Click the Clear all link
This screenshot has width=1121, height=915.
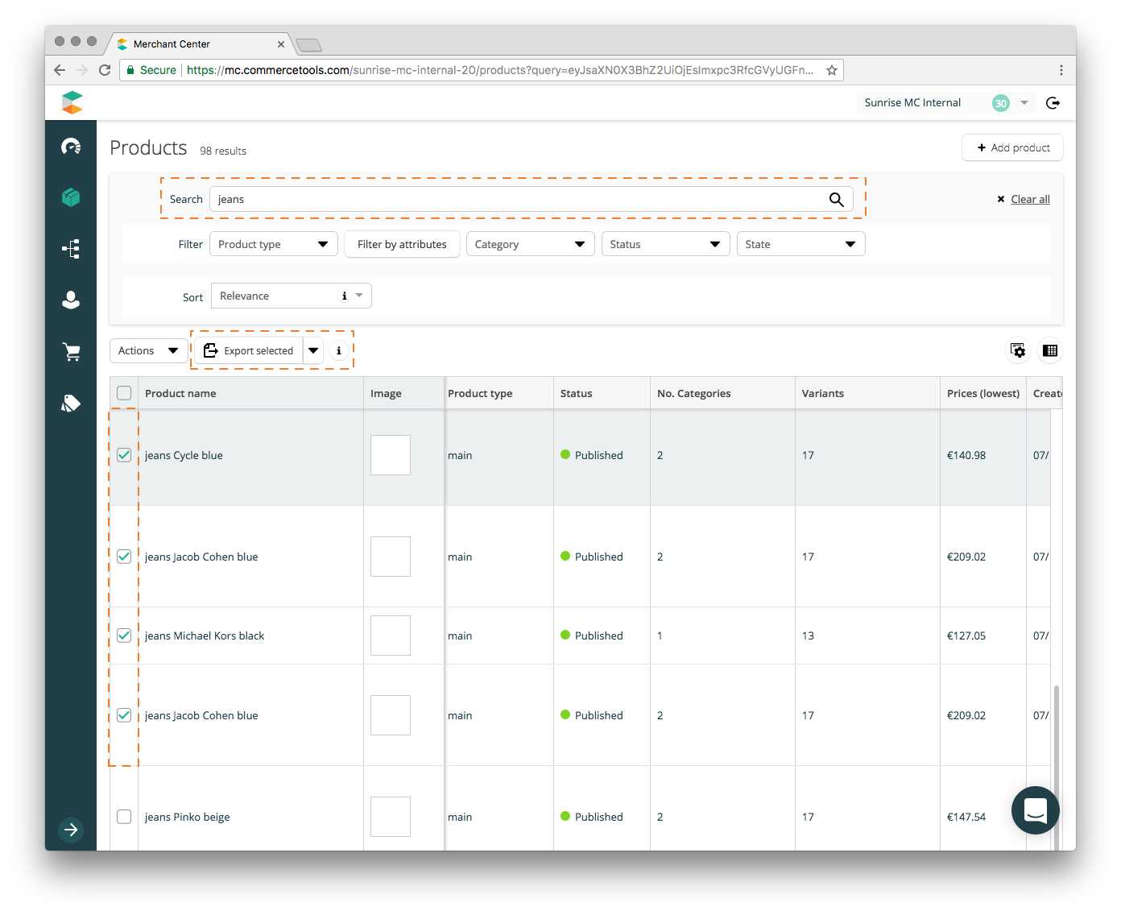[x=1030, y=200]
